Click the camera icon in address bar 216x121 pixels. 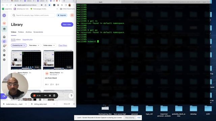[x=42, y=5]
